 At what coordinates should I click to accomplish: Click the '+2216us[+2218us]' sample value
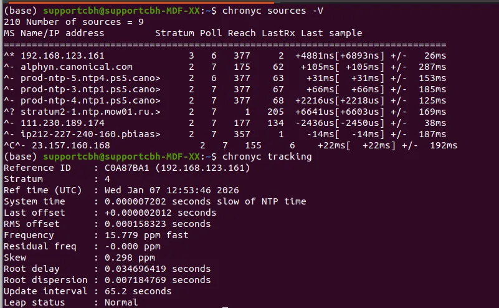[x=340, y=100]
